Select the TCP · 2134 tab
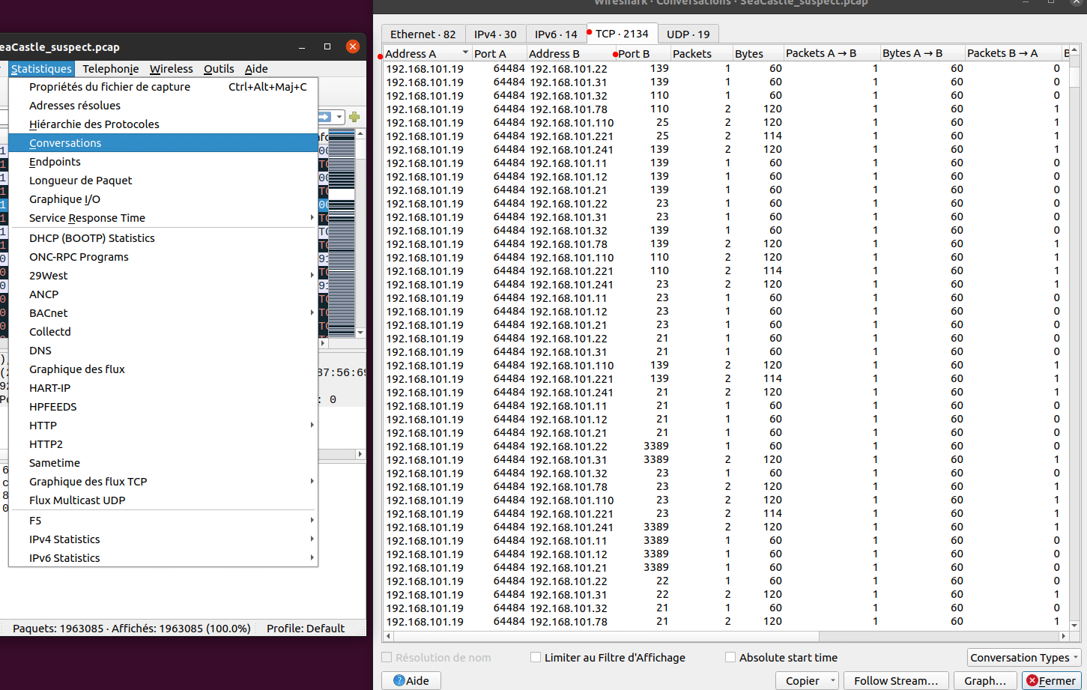Screen dimensions: 1087x690 tap(622, 34)
